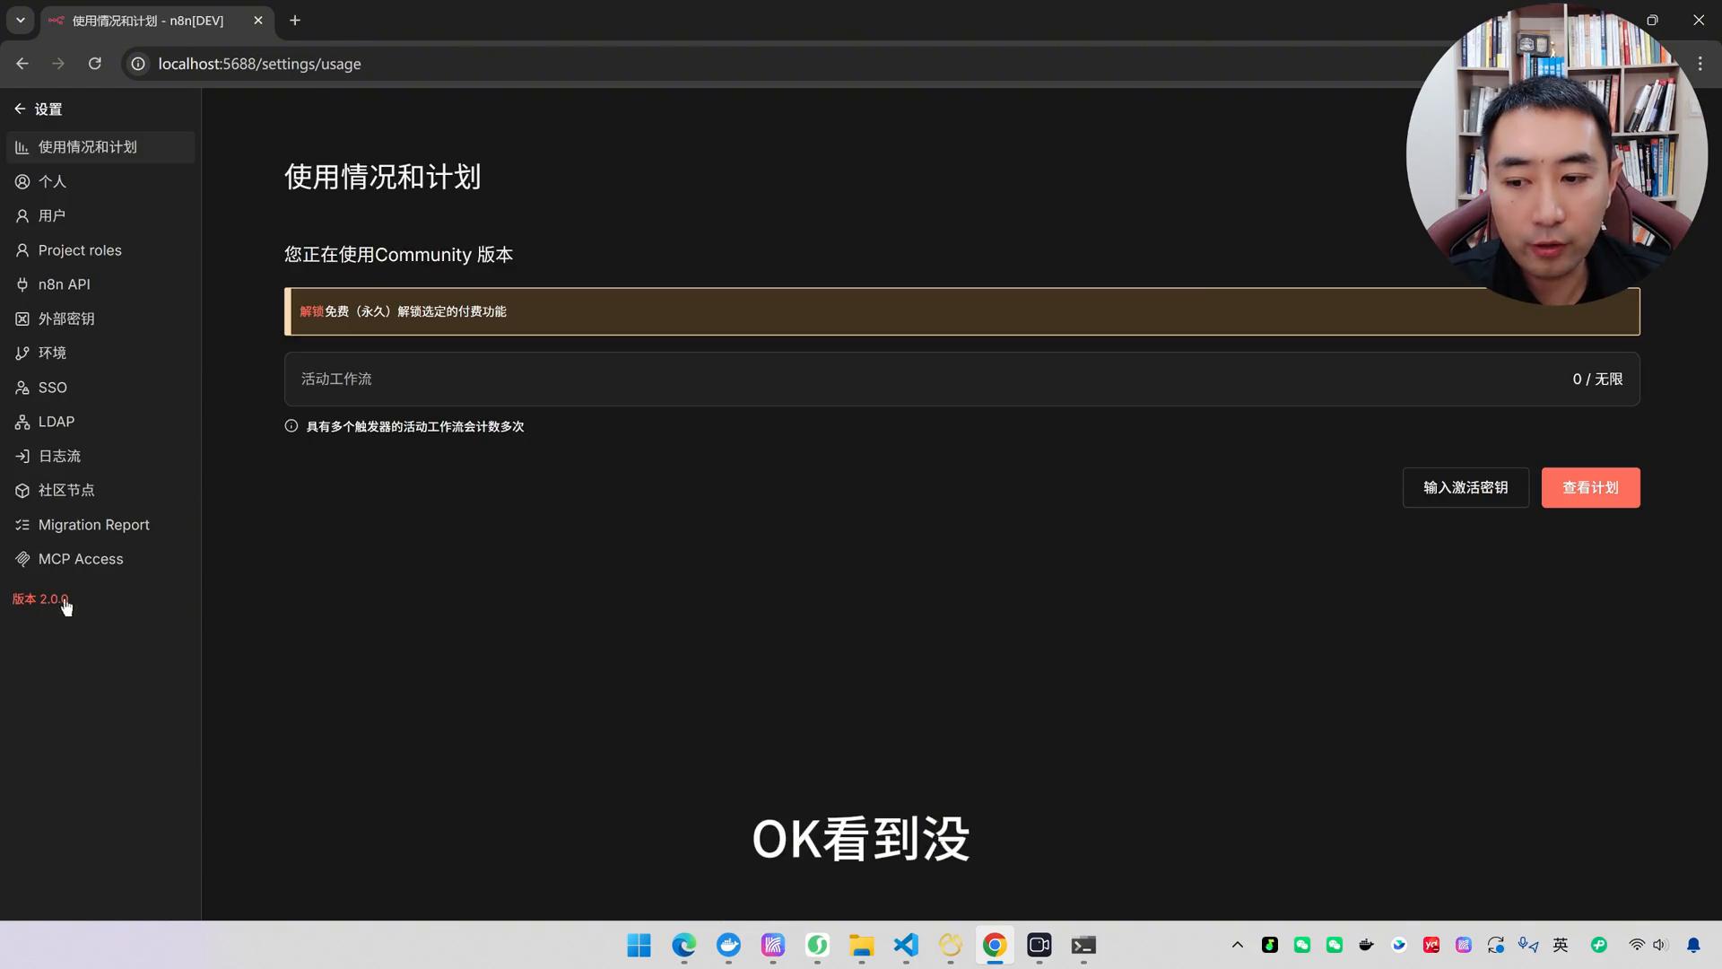The height and width of the screenshot is (969, 1722).
Task: Open the SSO settings page
Action: 52,388
